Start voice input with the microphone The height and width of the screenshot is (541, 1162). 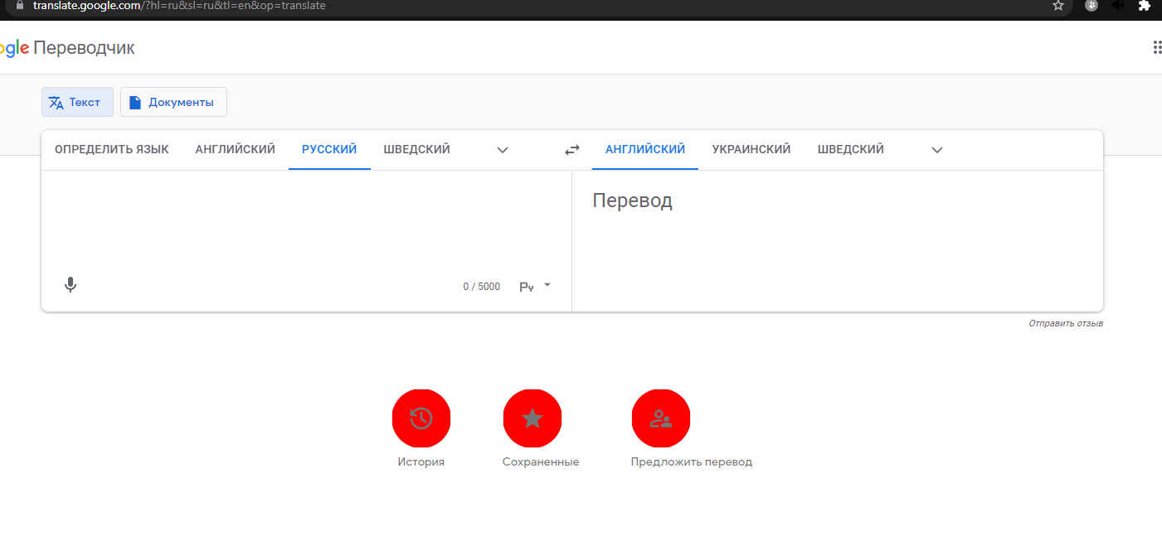click(x=70, y=285)
